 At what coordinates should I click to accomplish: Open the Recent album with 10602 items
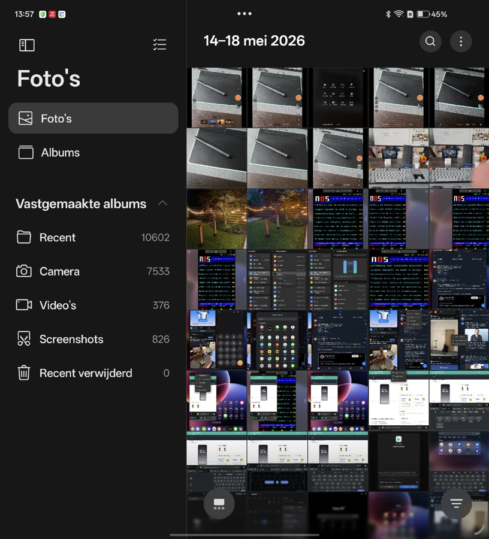(x=93, y=237)
